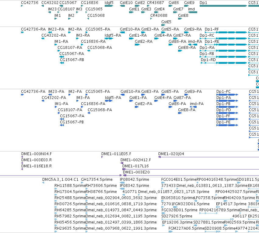Select the GstE10-PA protein label

[130, 92]
